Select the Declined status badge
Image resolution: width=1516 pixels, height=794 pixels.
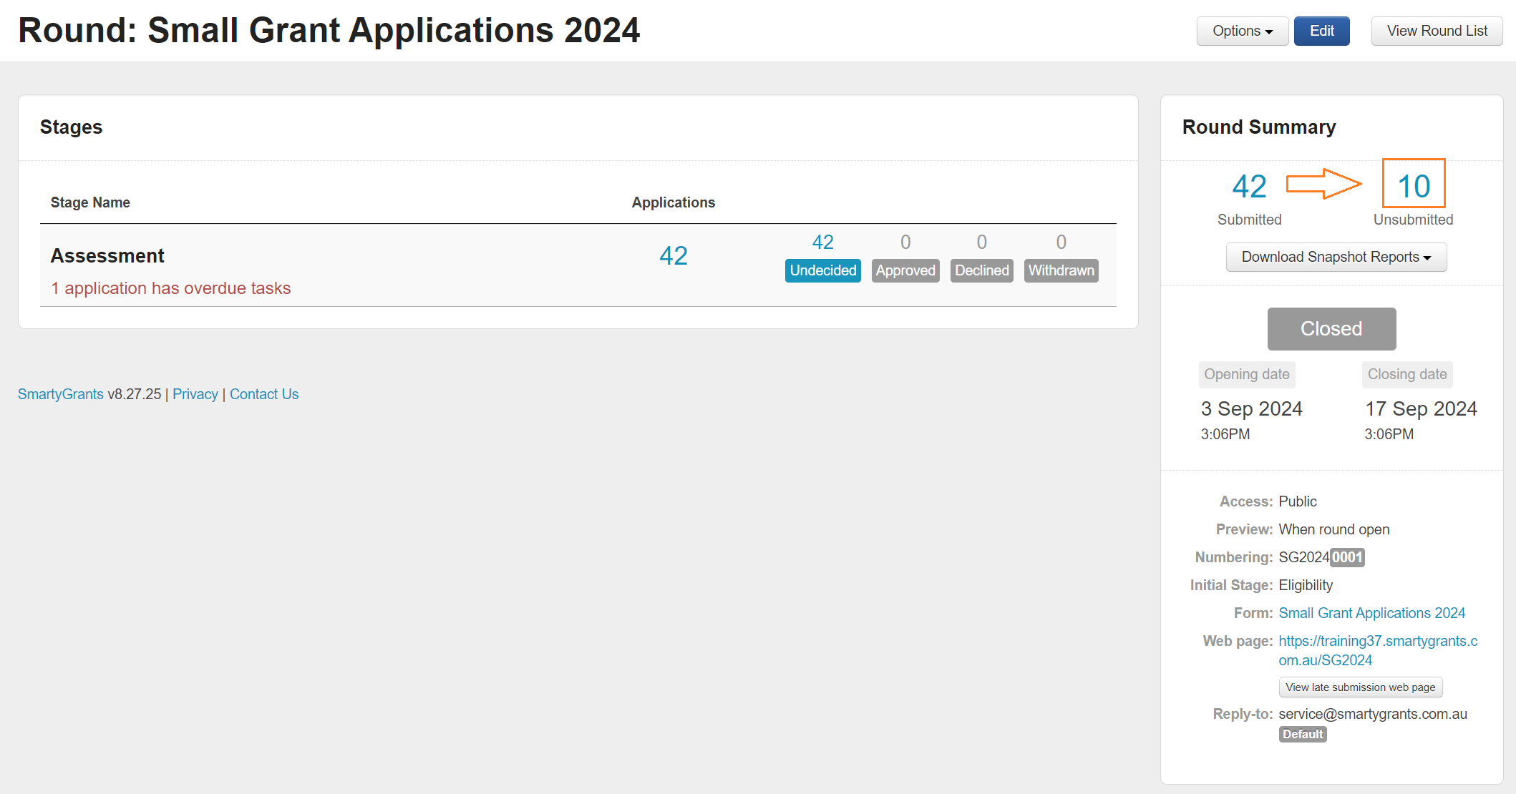coord(981,270)
